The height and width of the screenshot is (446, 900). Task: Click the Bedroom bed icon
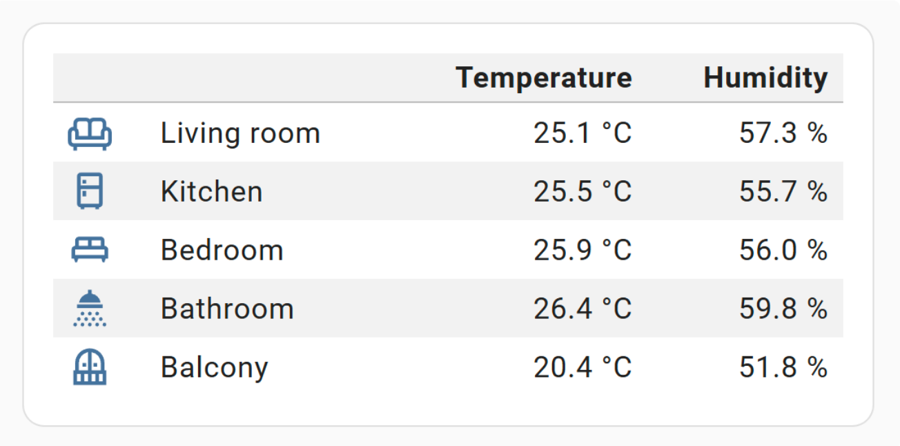(90, 250)
